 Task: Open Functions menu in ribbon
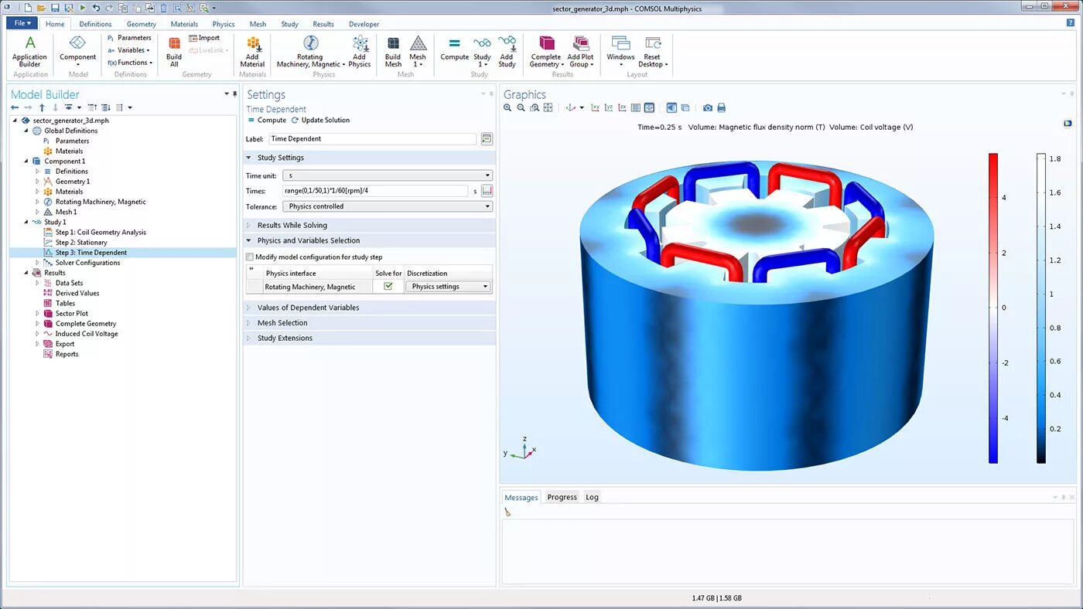130,63
